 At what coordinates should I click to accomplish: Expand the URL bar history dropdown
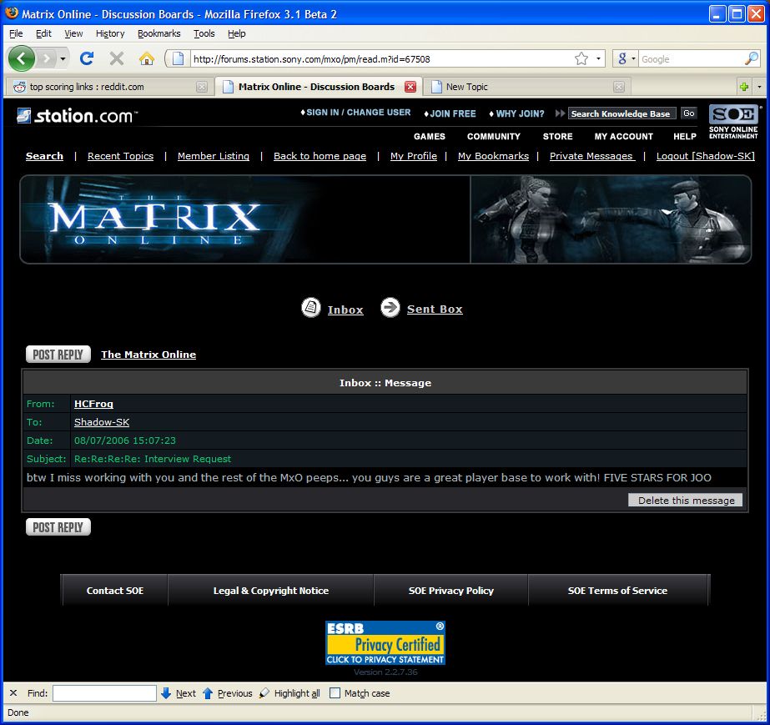point(598,59)
